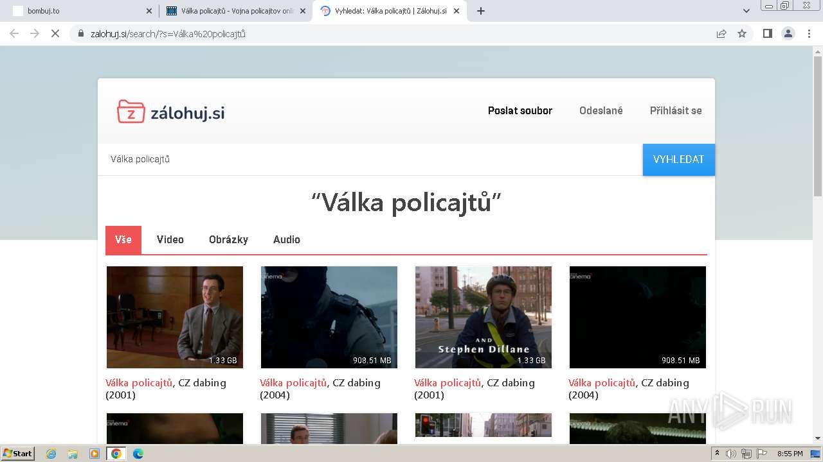Screen dimensions: 823x462
Task: Click the VYHLEDAT button
Action: (679, 159)
